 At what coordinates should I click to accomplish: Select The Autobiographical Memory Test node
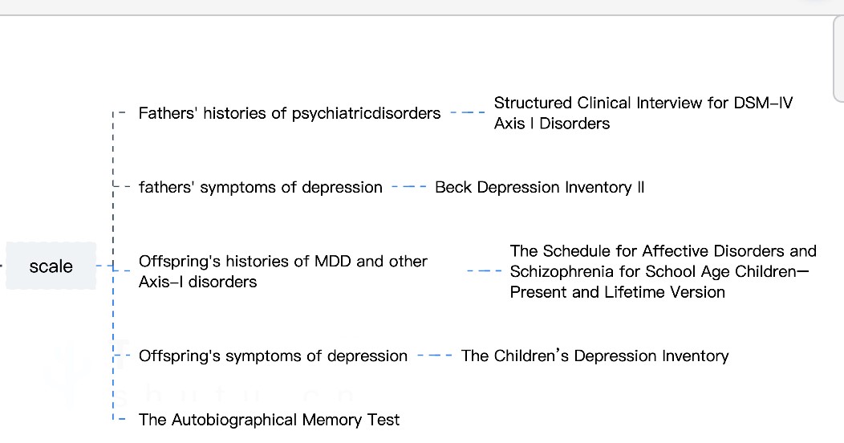point(269,419)
